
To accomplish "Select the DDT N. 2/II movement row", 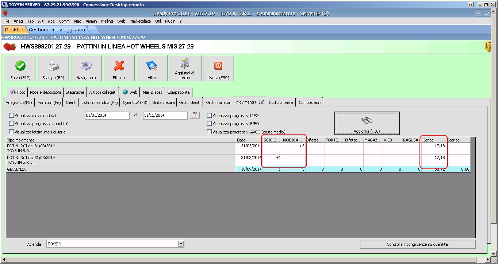I will [x=238, y=148].
